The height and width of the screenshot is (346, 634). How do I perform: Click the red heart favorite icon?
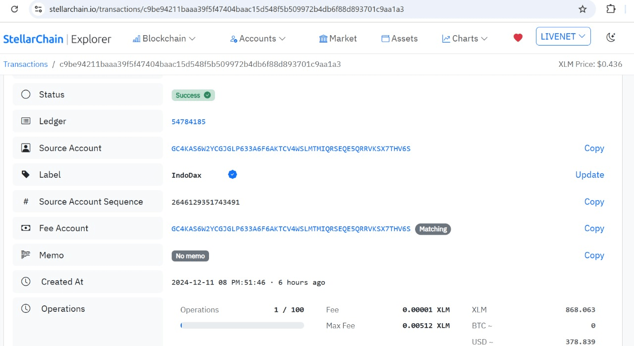pyautogui.click(x=518, y=38)
